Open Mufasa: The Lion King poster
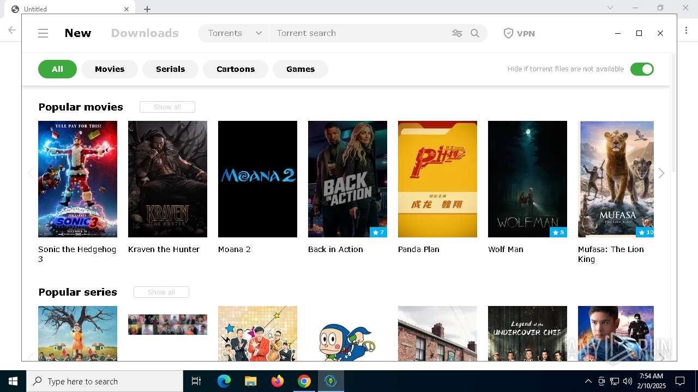Image resolution: width=698 pixels, height=392 pixels. pyautogui.click(x=616, y=179)
